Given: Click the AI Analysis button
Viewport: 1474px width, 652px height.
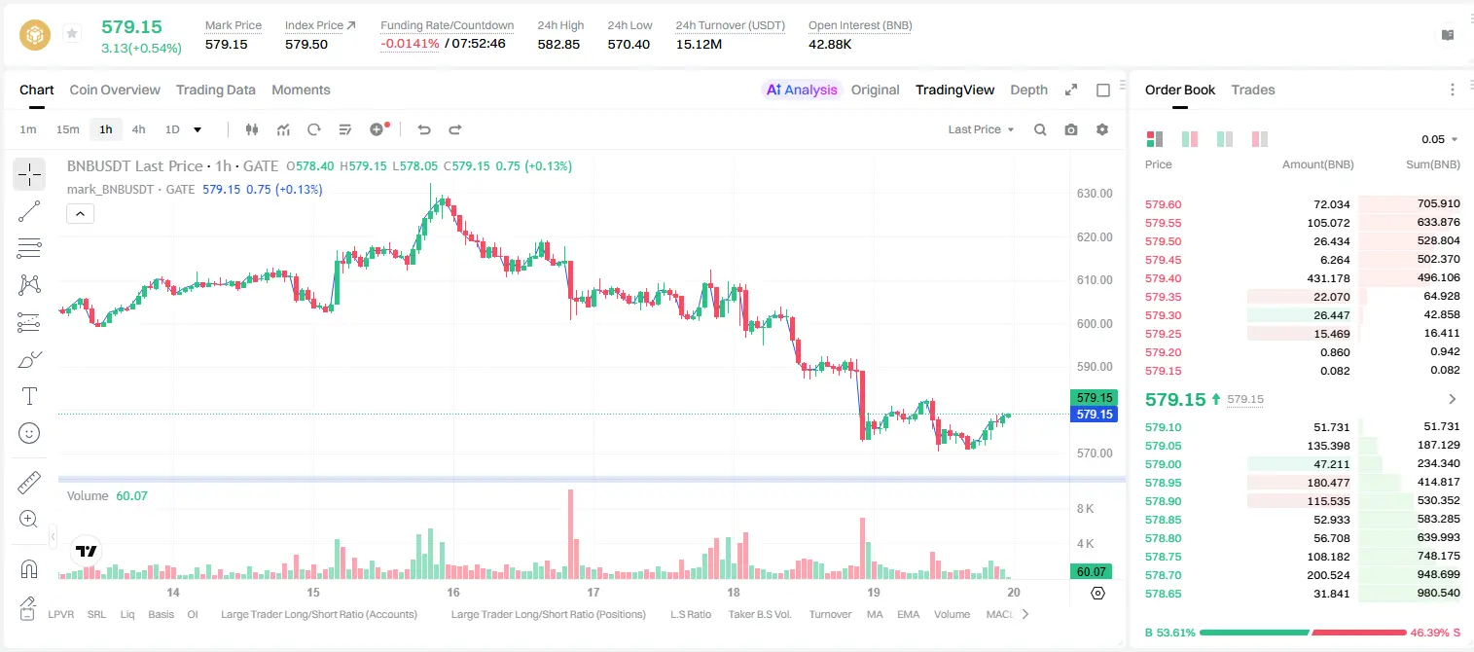Looking at the screenshot, I should [802, 90].
